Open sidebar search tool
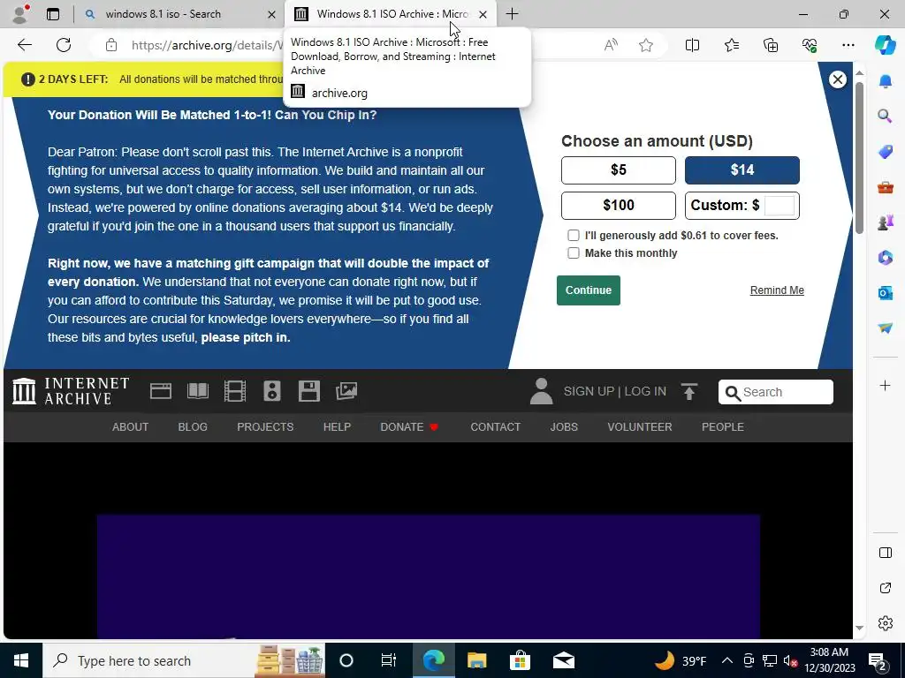Image resolution: width=905 pixels, height=678 pixels. pyautogui.click(x=885, y=116)
